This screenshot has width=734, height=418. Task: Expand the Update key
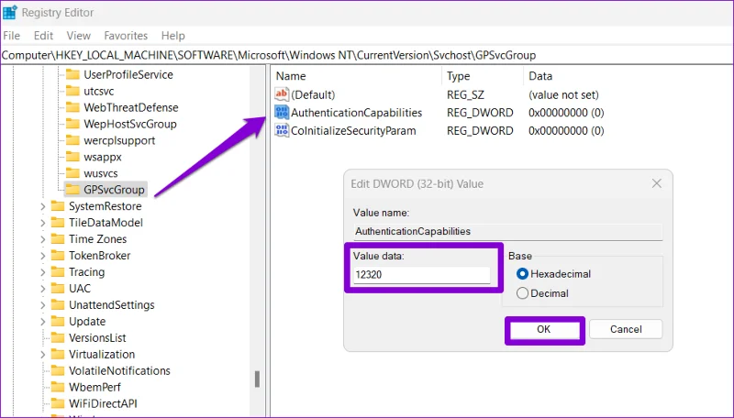tap(42, 322)
